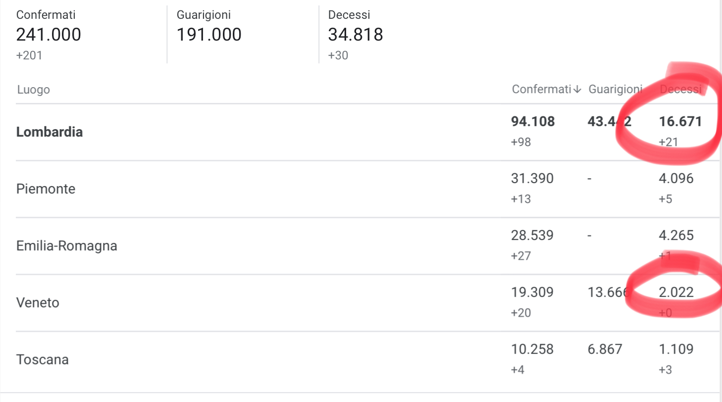Click the total Guarigioni value 191.000
The width and height of the screenshot is (722, 402).
click(x=209, y=35)
